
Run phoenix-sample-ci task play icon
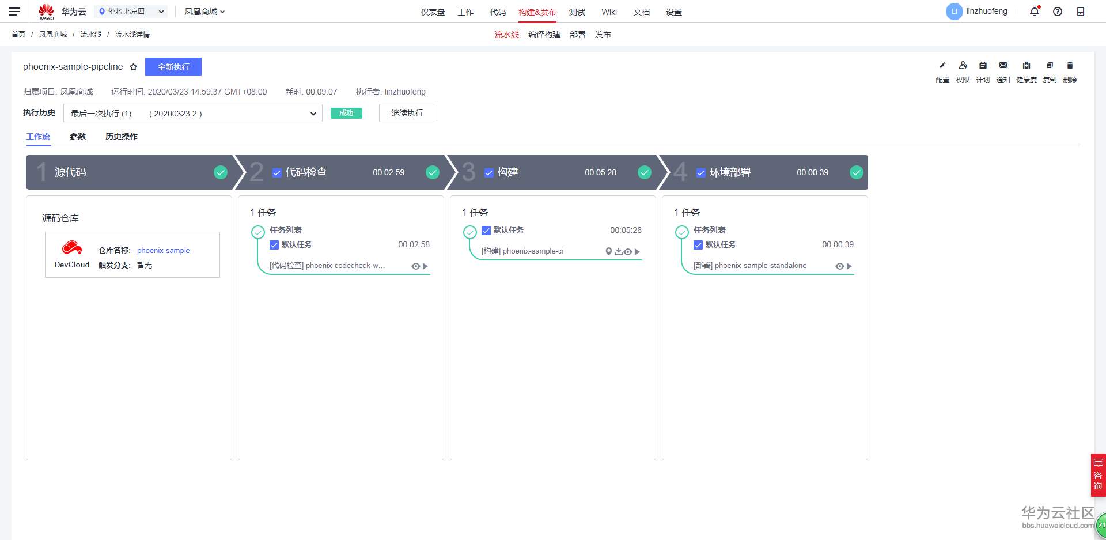click(x=637, y=252)
